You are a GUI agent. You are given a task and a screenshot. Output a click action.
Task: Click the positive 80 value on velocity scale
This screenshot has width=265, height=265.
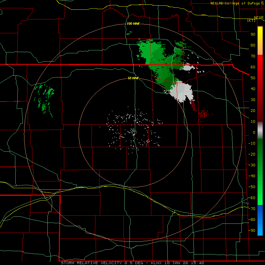253,45
